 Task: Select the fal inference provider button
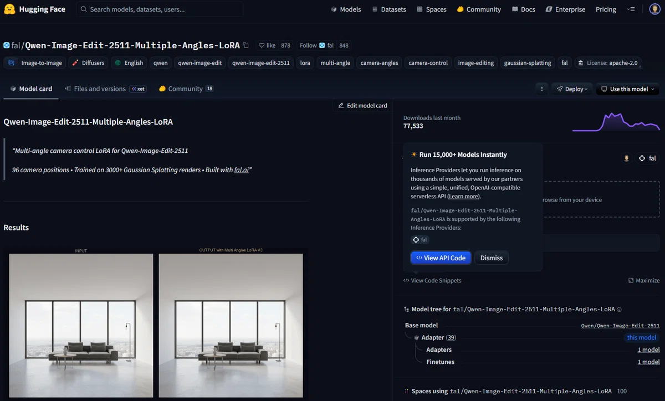(x=647, y=158)
